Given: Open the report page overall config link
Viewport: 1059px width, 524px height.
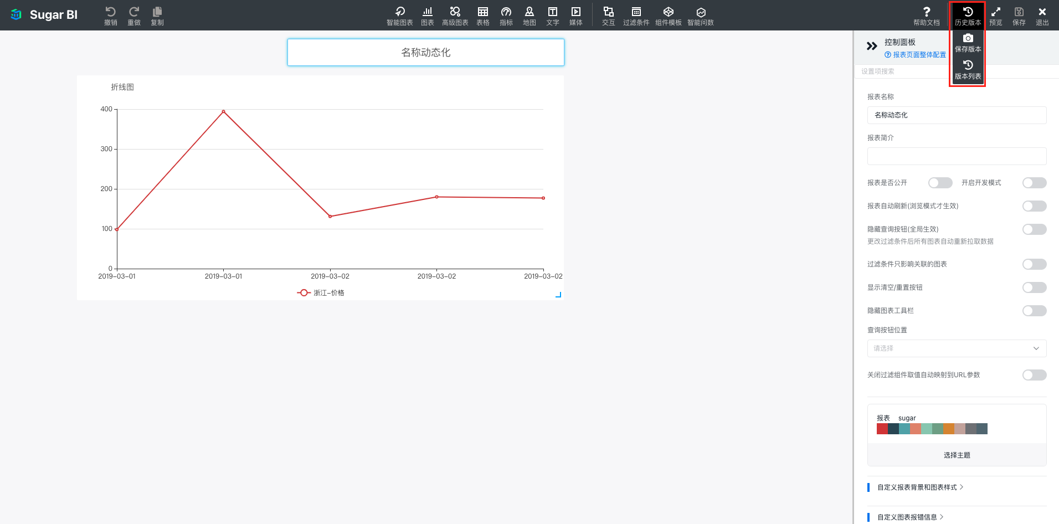Looking at the screenshot, I should 916,55.
